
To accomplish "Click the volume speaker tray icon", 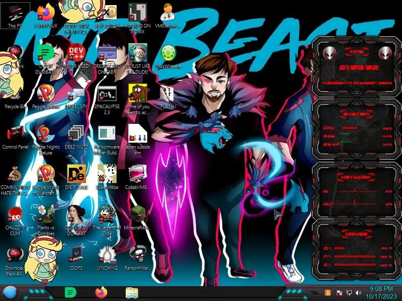I will 358,293.
